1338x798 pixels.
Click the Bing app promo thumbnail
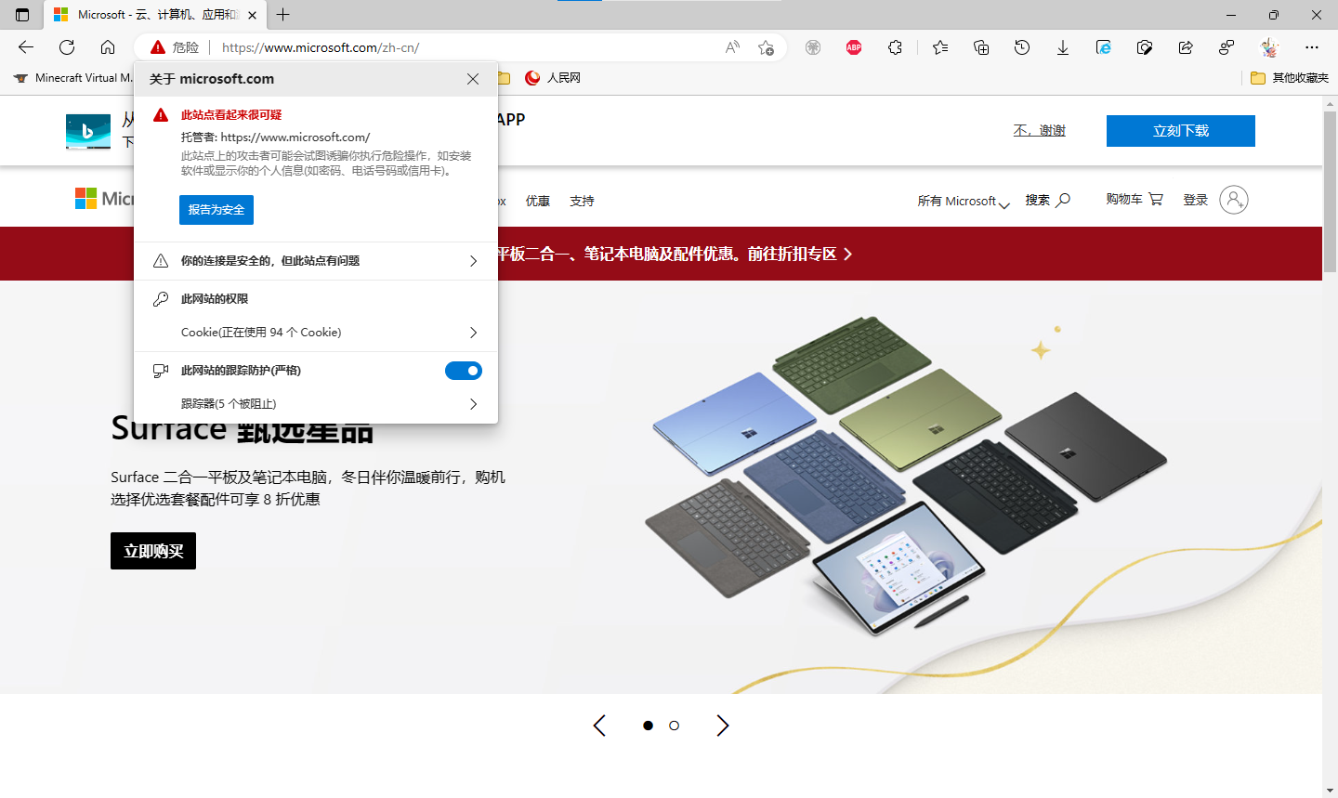click(x=88, y=131)
